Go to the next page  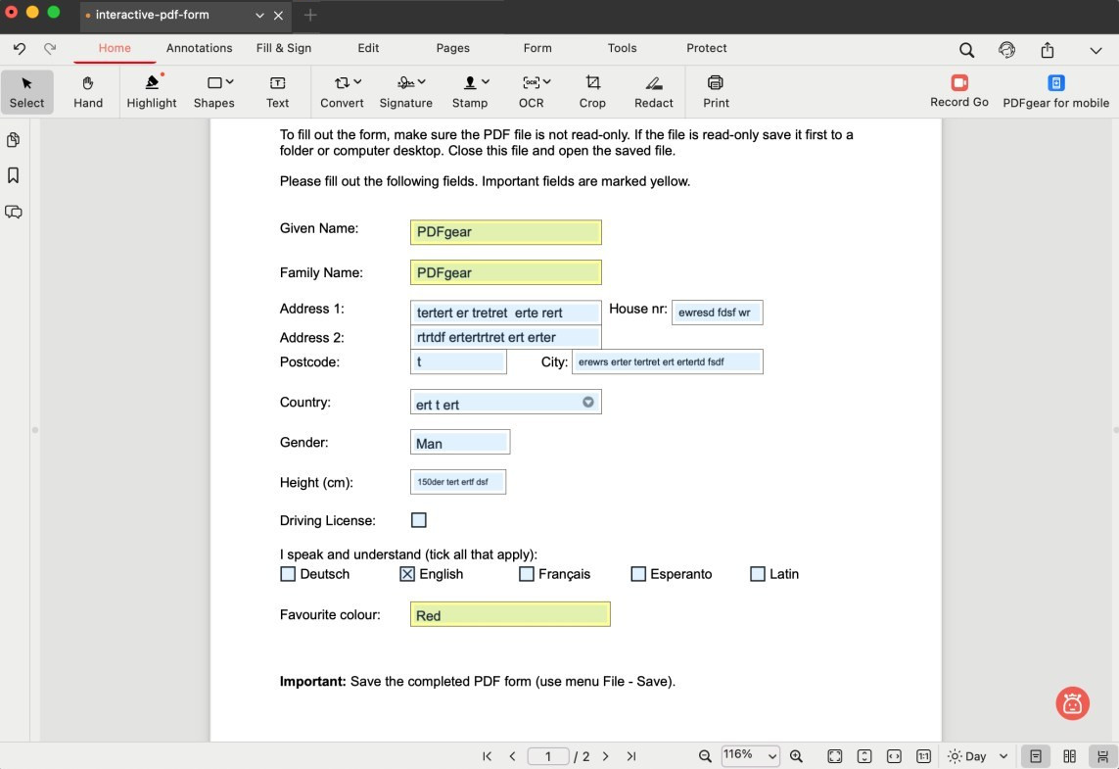(x=606, y=756)
